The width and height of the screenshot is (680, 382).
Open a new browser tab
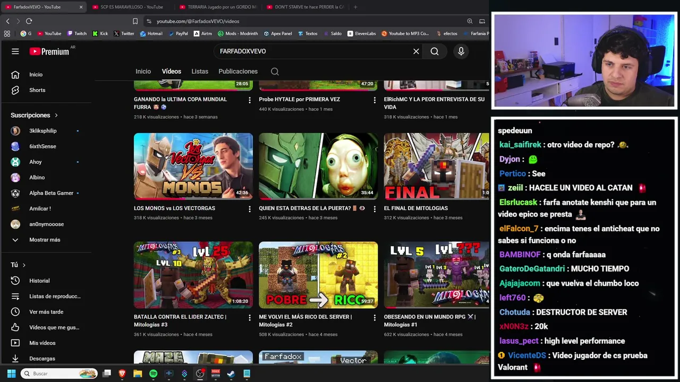coord(355,7)
